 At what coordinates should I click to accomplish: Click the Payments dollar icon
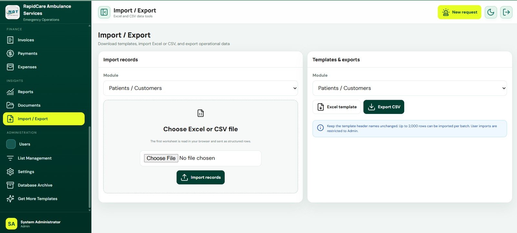tap(10, 54)
